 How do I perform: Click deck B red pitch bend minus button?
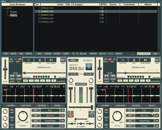click(110, 59)
